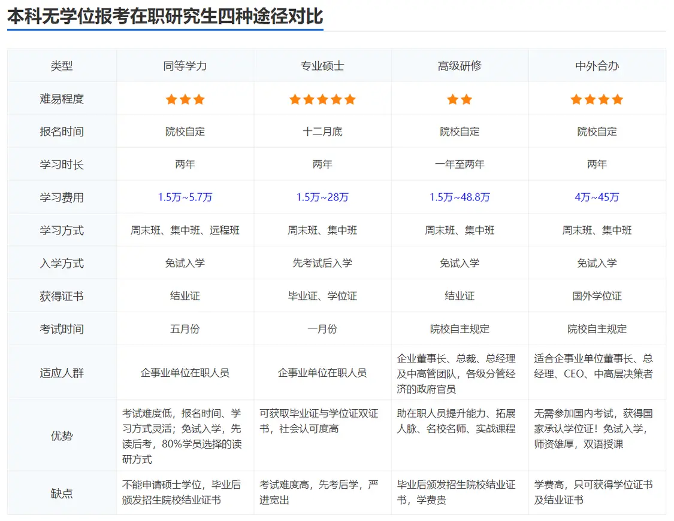
Task: Select the 专业硕士 column header
Action: [x=322, y=66]
